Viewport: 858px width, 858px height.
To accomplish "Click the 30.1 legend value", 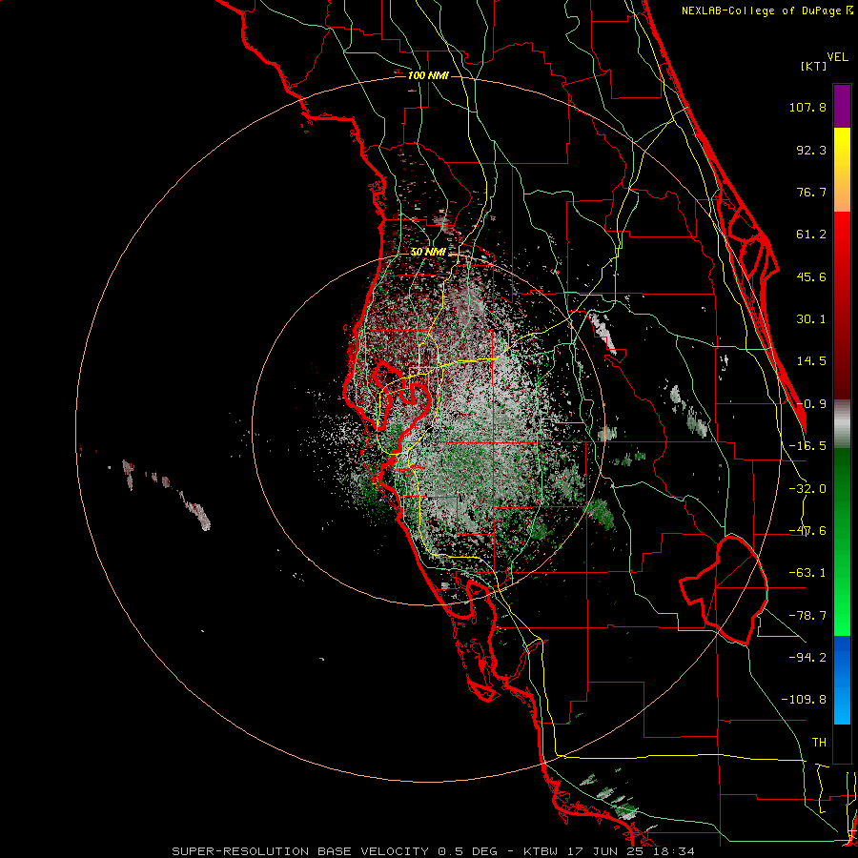I will pyautogui.click(x=811, y=319).
